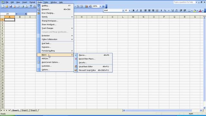Switch to Sheet3 tab
Screen dimensions: 206x116
point(33,111)
